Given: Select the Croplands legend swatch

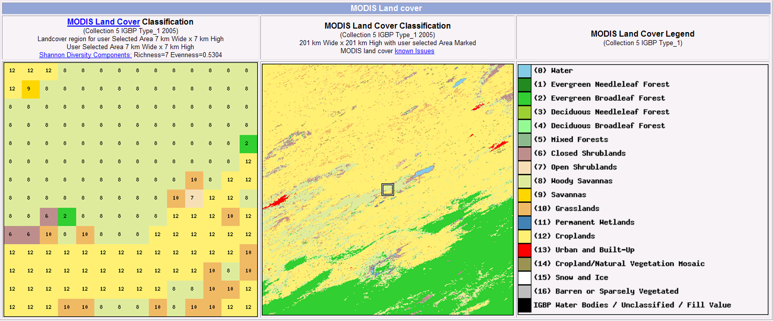Looking at the screenshot, I should [524, 236].
